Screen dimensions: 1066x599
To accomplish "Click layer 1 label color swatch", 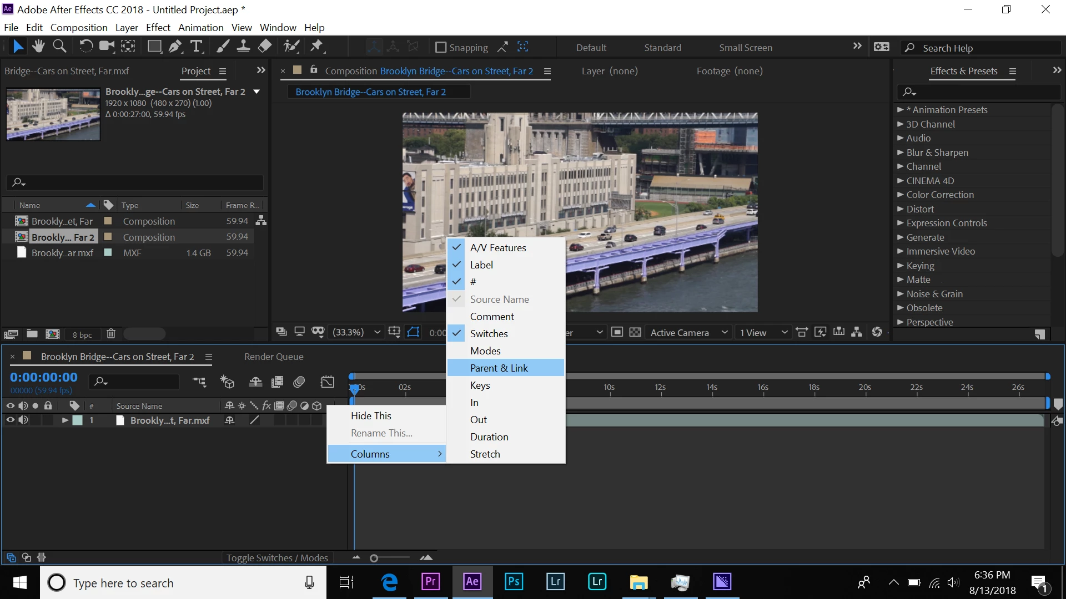I will 78,420.
